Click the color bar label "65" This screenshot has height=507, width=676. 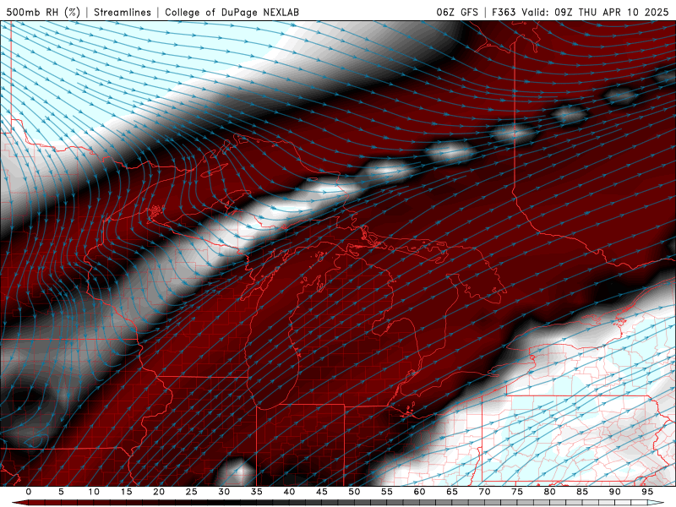[x=452, y=492]
